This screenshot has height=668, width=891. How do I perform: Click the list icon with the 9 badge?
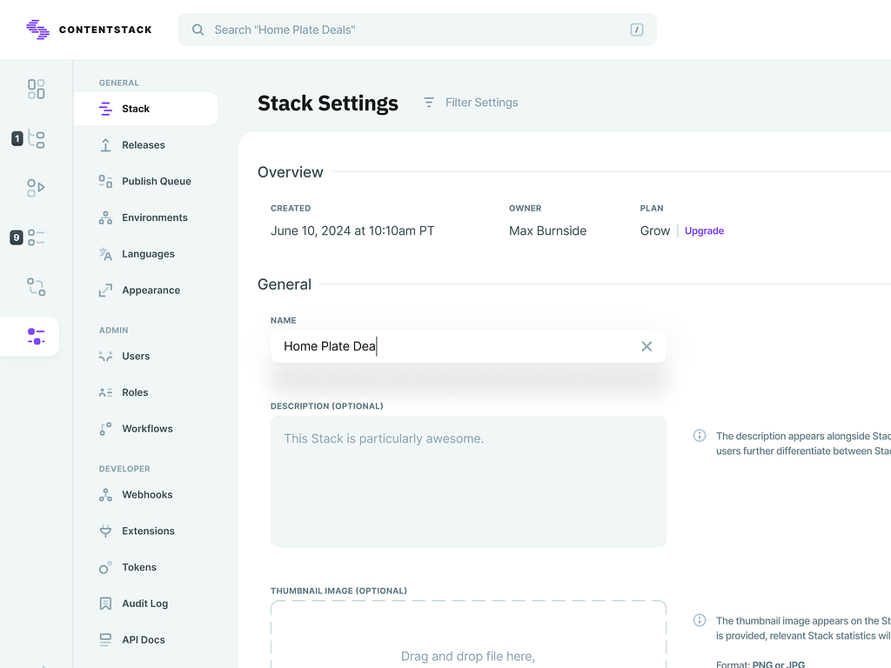tap(35, 237)
